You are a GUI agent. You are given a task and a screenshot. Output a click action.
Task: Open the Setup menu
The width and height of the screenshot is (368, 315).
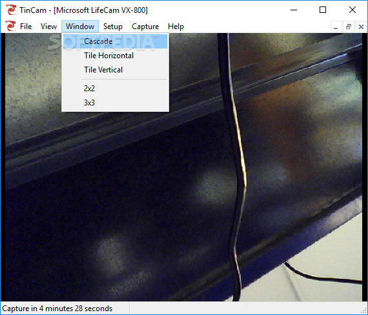coord(112,27)
